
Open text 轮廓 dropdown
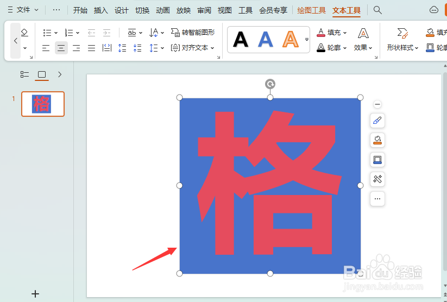331,48
